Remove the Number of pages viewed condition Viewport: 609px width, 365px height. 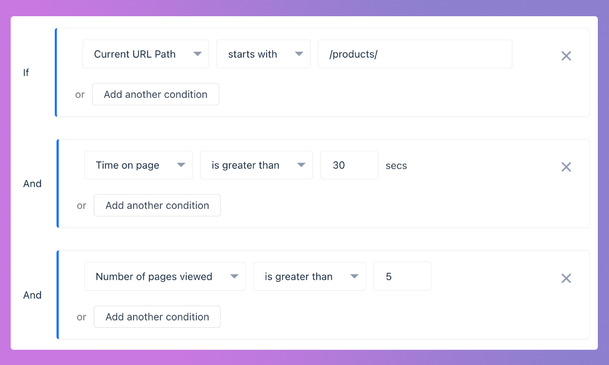[x=566, y=278]
